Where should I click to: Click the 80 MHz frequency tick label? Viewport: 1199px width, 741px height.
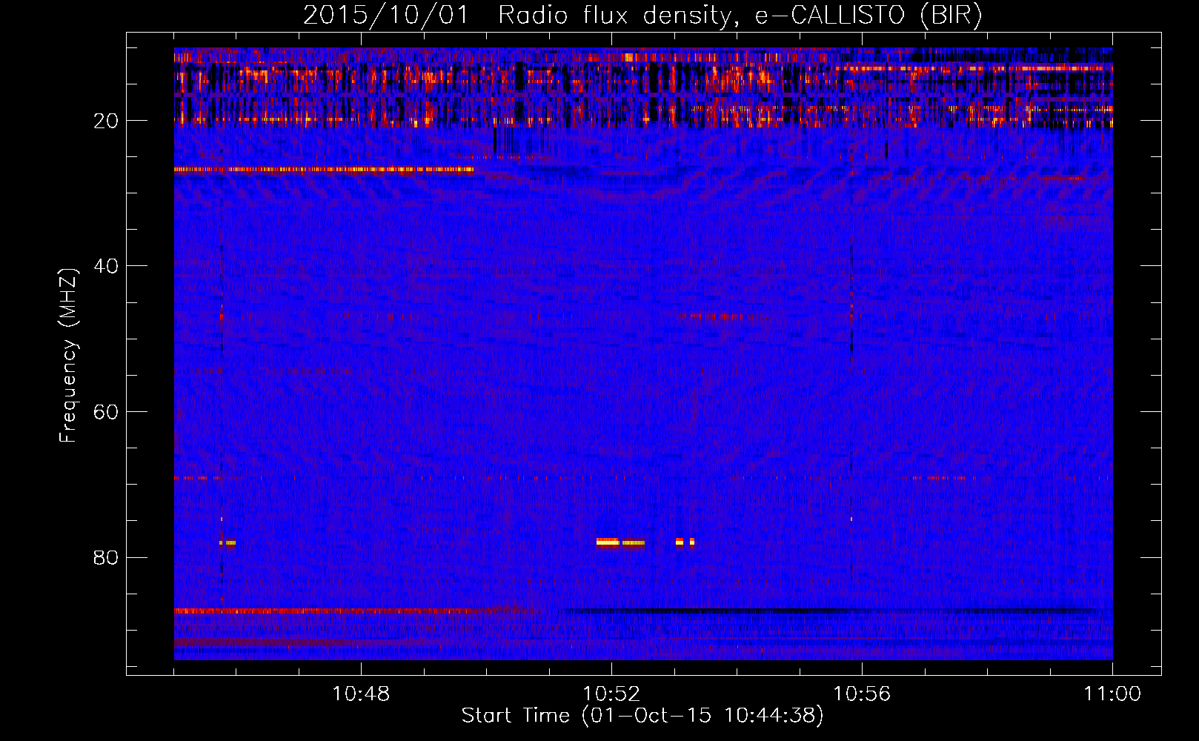[x=106, y=557]
